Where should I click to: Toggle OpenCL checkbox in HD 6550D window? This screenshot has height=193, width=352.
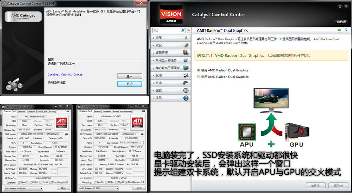click(x=19, y=182)
